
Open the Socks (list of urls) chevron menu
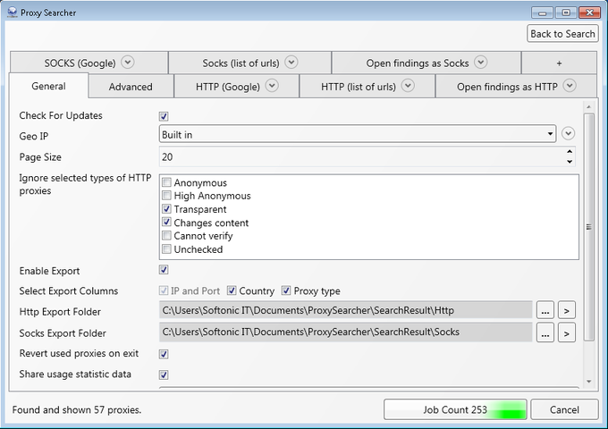(291, 62)
